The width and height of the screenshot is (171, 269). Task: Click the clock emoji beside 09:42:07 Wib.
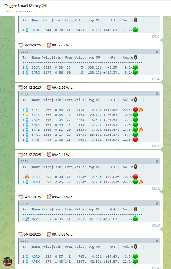pos(49,45)
